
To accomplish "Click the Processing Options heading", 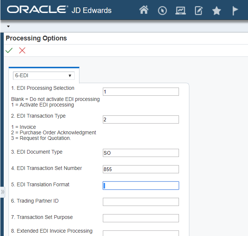I will 36,38.
